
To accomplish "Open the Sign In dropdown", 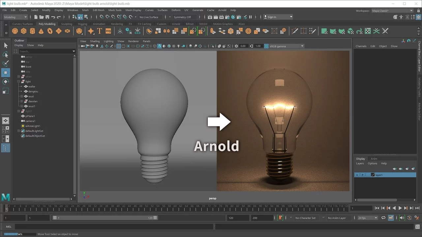I will (278, 17).
